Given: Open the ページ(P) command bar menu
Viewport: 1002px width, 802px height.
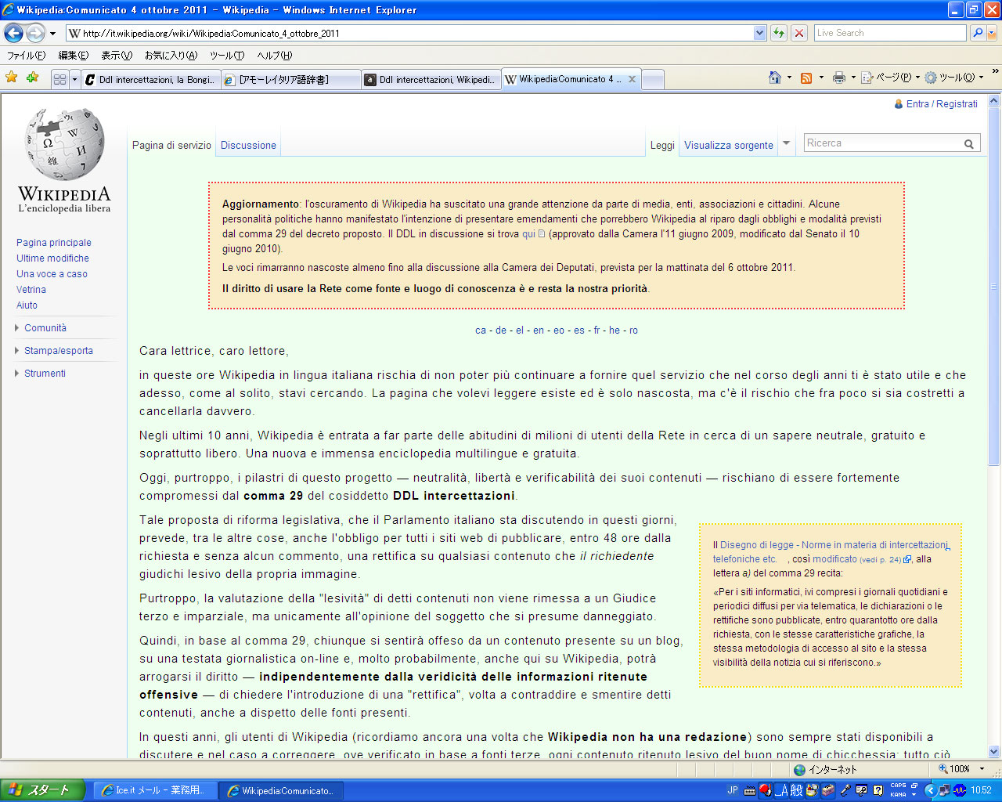Looking at the screenshot, I should coord(891,78).
